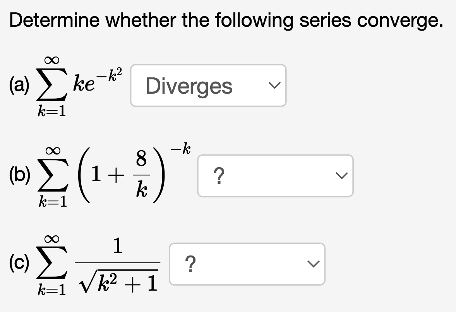Viewport: 456px width, 312px height.
Task: Click the label (a) next to the first series
Action: 20,86
